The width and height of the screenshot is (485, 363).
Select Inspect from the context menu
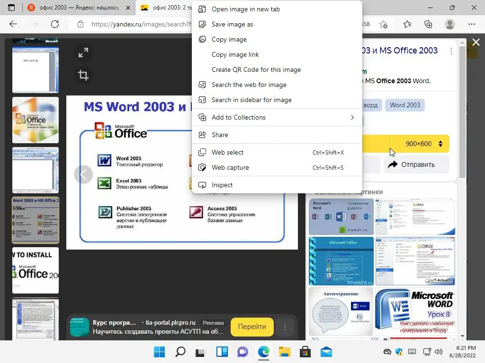pyautogui.click(x=277, y=185)
